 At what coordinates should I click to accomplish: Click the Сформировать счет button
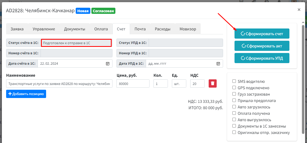click(x=262, y=34)
